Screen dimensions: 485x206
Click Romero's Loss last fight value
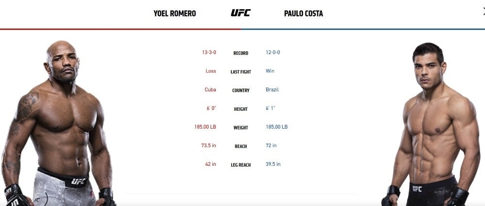(x=210, y=71)
